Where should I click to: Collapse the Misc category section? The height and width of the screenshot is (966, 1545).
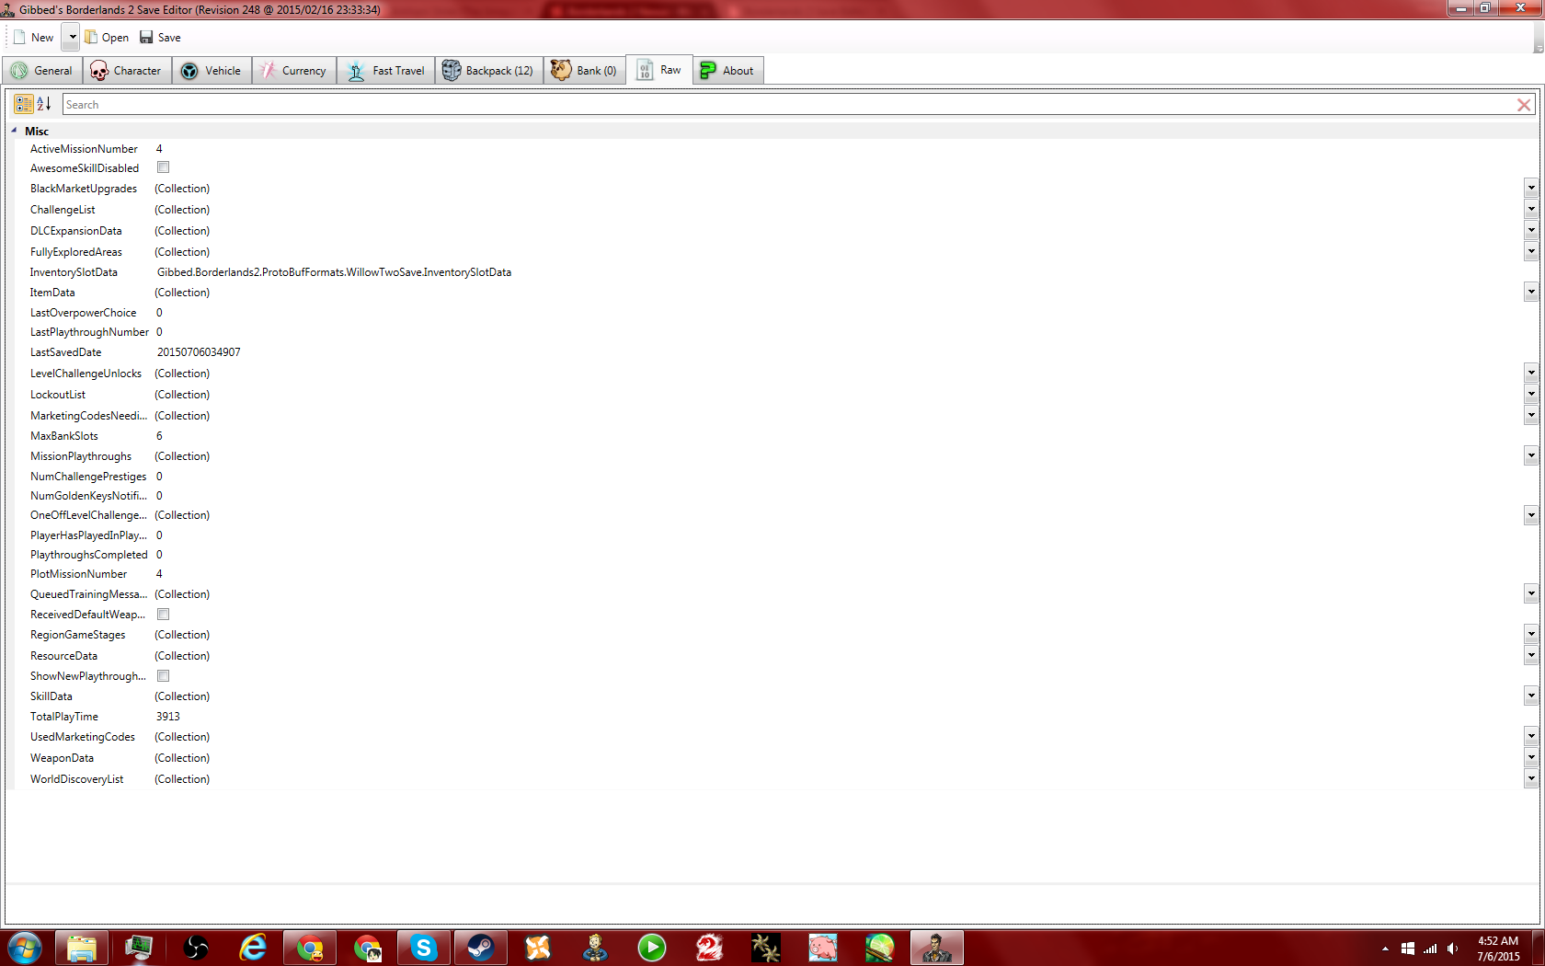[15, 131]
